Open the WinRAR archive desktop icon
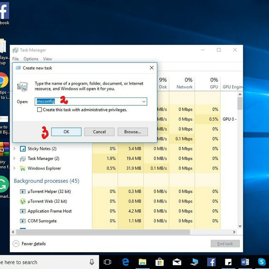 [4, 149]
